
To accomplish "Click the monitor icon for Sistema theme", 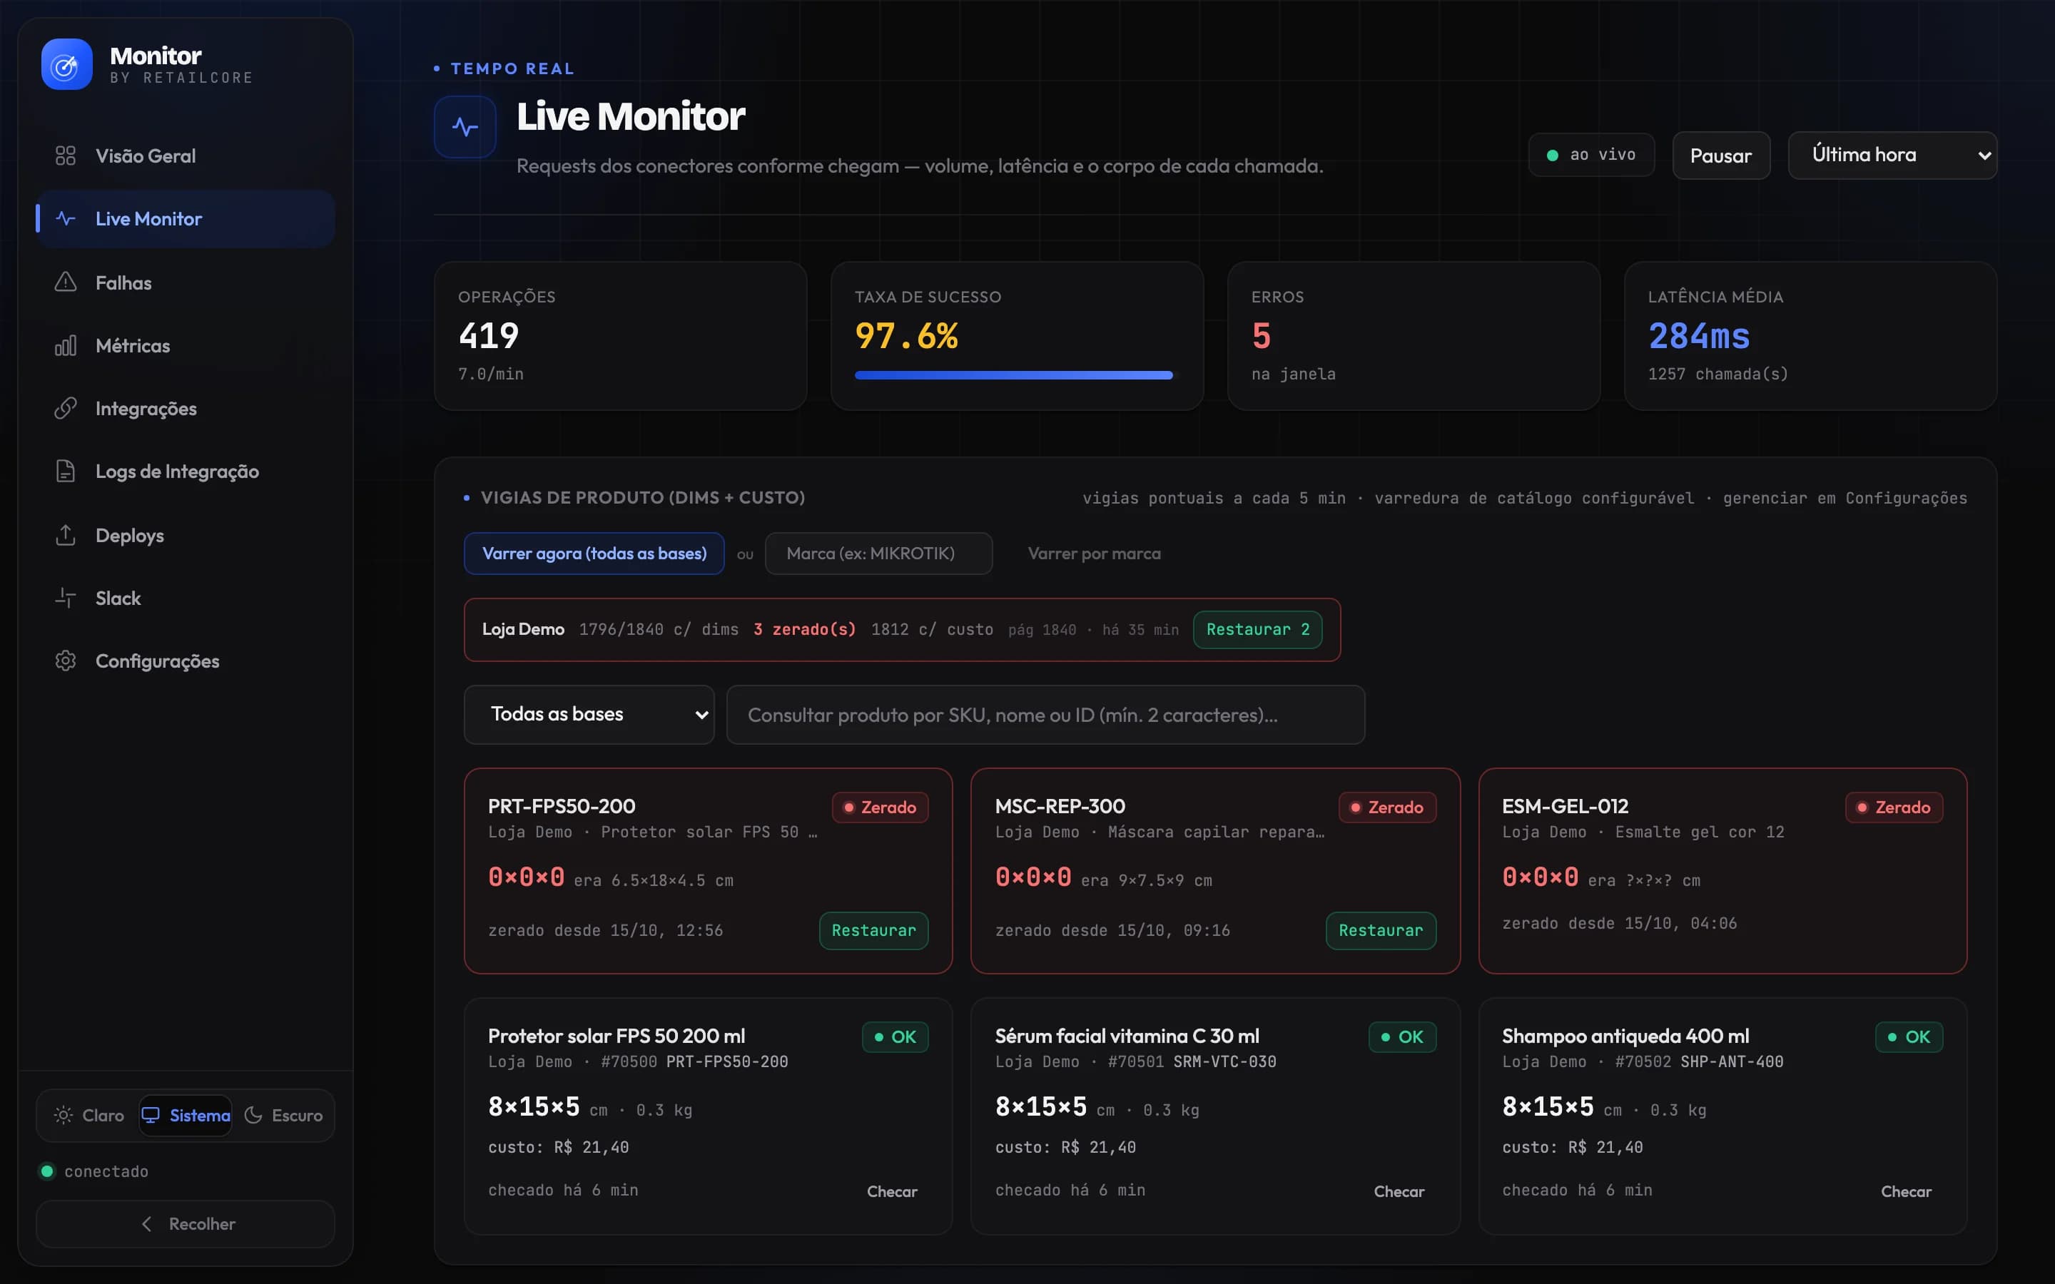I will pyautogui.click(x=151, y=1115).
